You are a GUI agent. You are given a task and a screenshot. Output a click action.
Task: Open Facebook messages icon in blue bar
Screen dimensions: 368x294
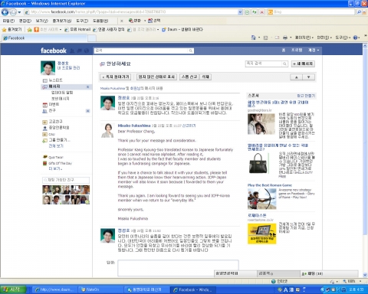[x=80, y=51]
